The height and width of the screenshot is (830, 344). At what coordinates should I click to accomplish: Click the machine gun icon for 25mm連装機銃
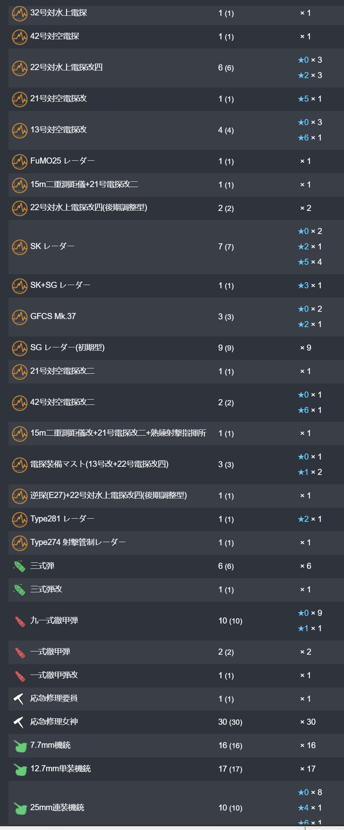tap(20, 808)
